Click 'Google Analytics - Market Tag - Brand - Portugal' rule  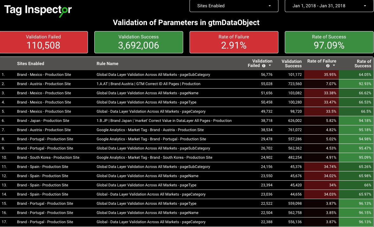coord(151,139)
